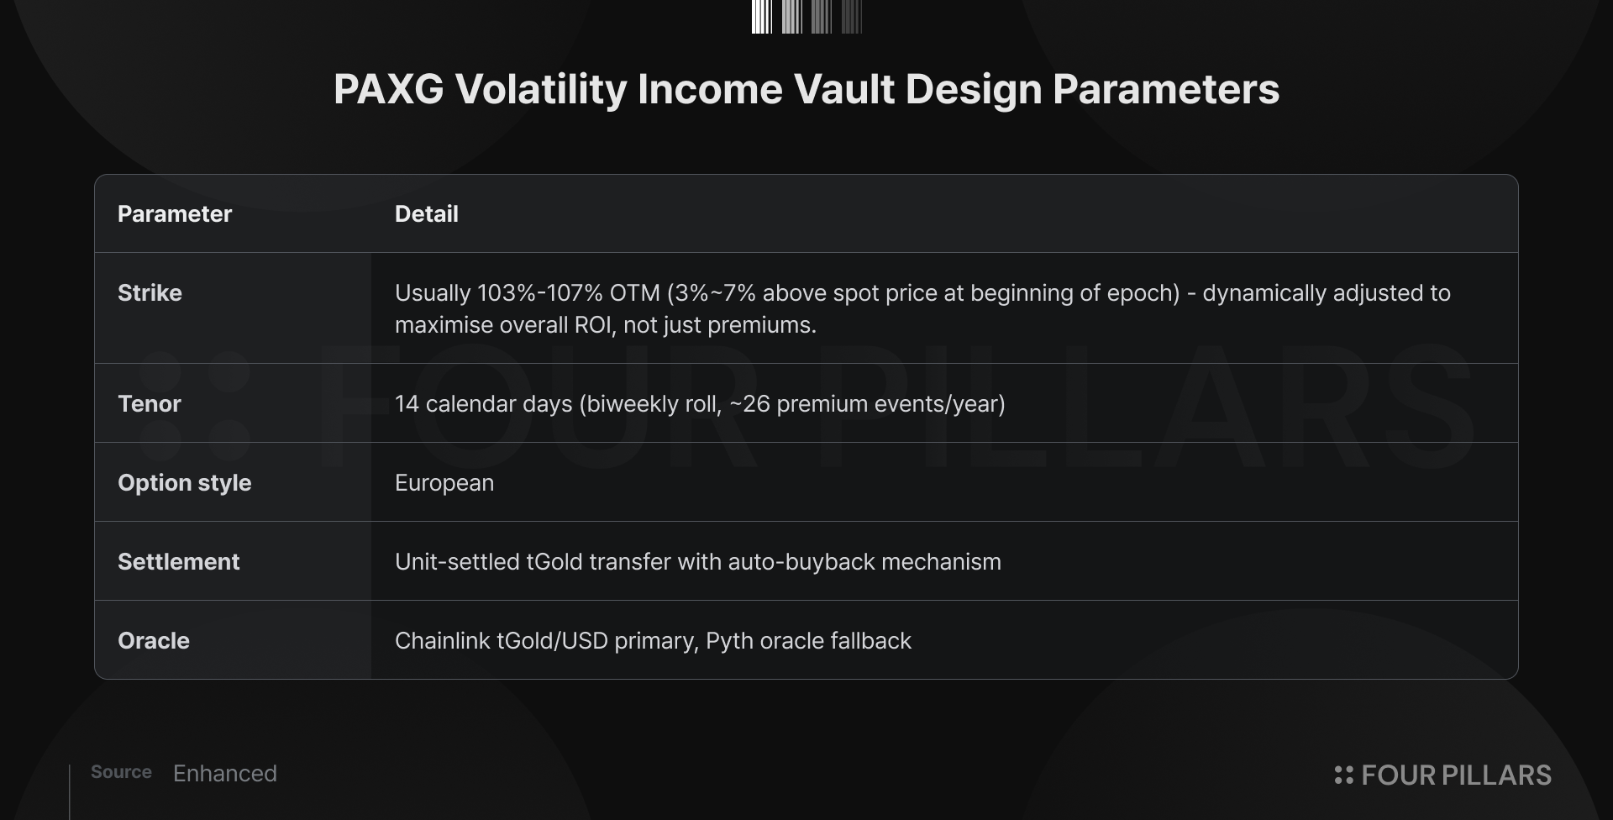The image size is (1613, 820).
Task: Click the barcode logo above the title
Action: pos(806,17)
